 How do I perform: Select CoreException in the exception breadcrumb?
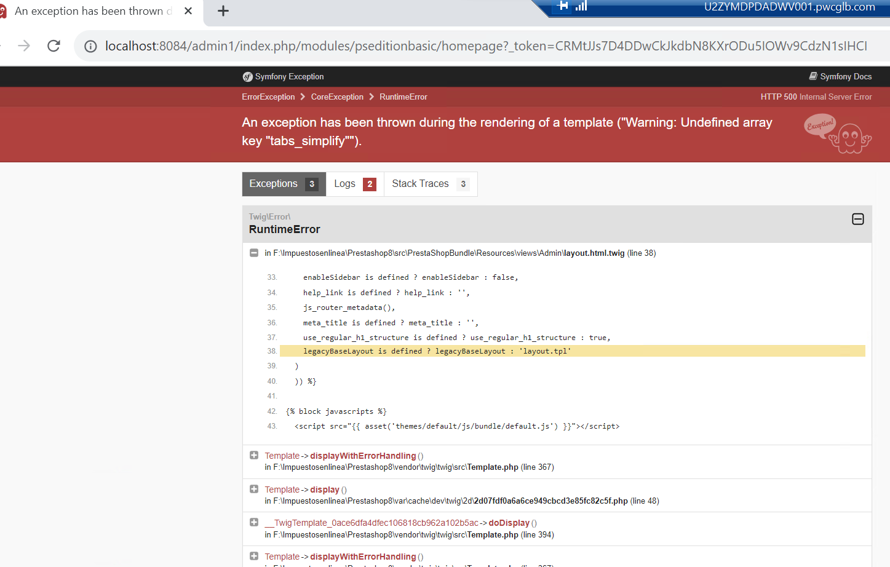point(337,97)
